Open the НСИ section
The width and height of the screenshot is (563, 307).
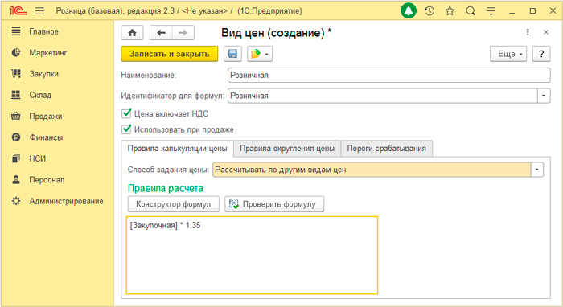coord(37,158)
